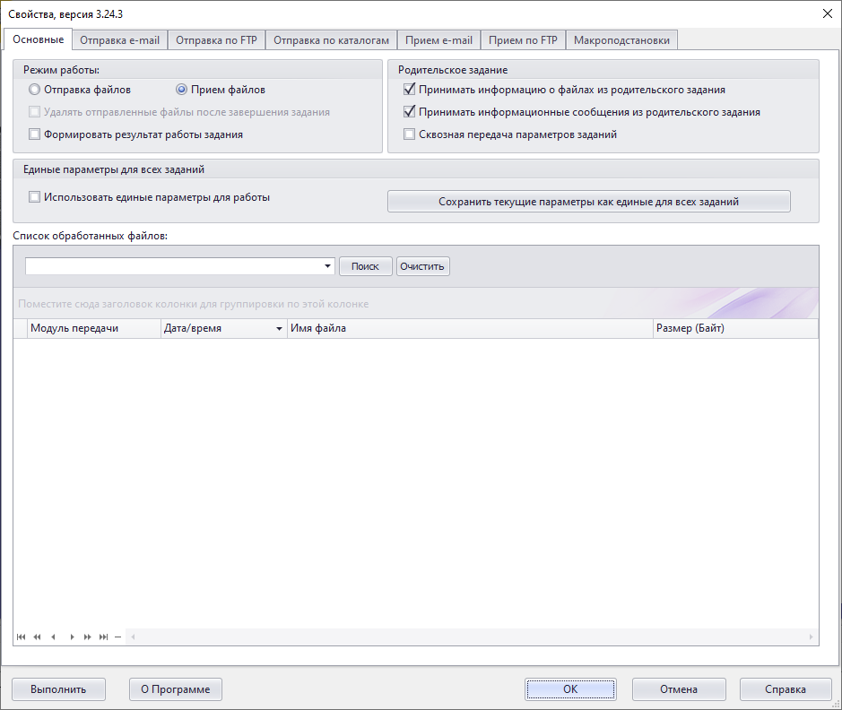Toggle Сквозная передача параметров заданий checkbox
Screen dimensions: 842x710
[x=410, y=134]
